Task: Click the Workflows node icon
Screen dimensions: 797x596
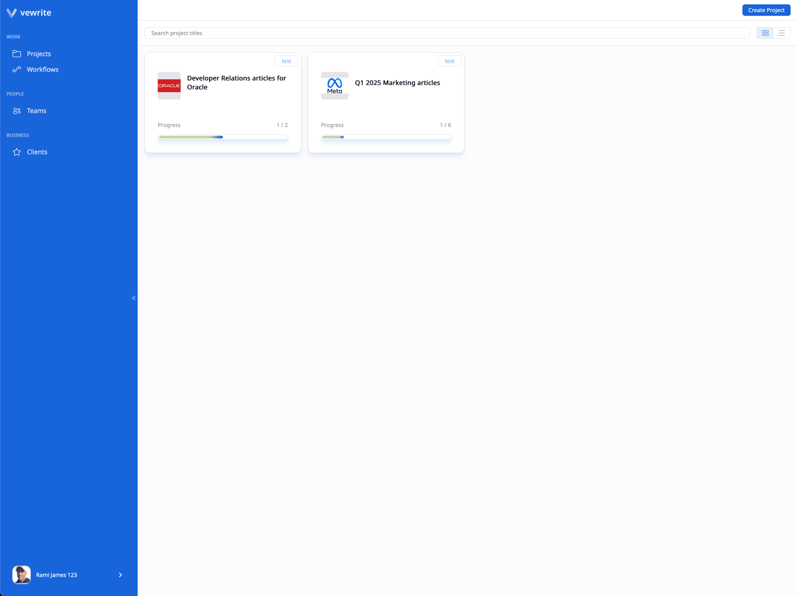Action: click(17, 69)
